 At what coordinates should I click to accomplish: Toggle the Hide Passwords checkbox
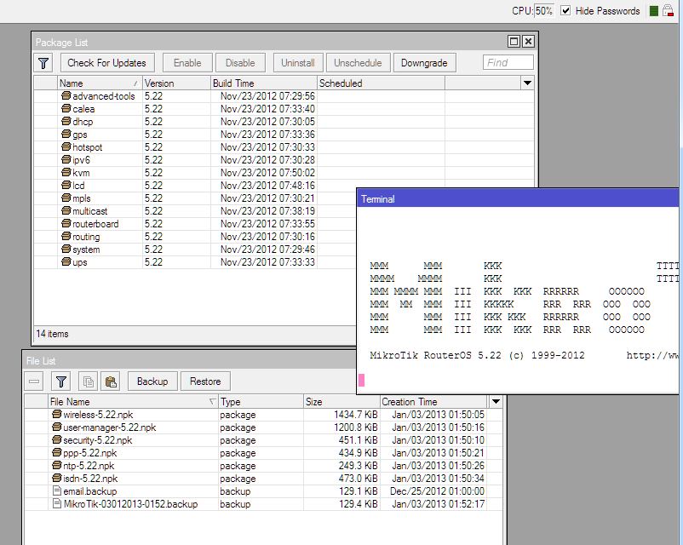tap(565, 10)
